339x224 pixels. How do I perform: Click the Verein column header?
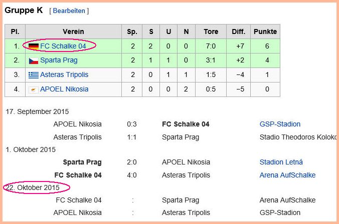click(x=74, y=31)
